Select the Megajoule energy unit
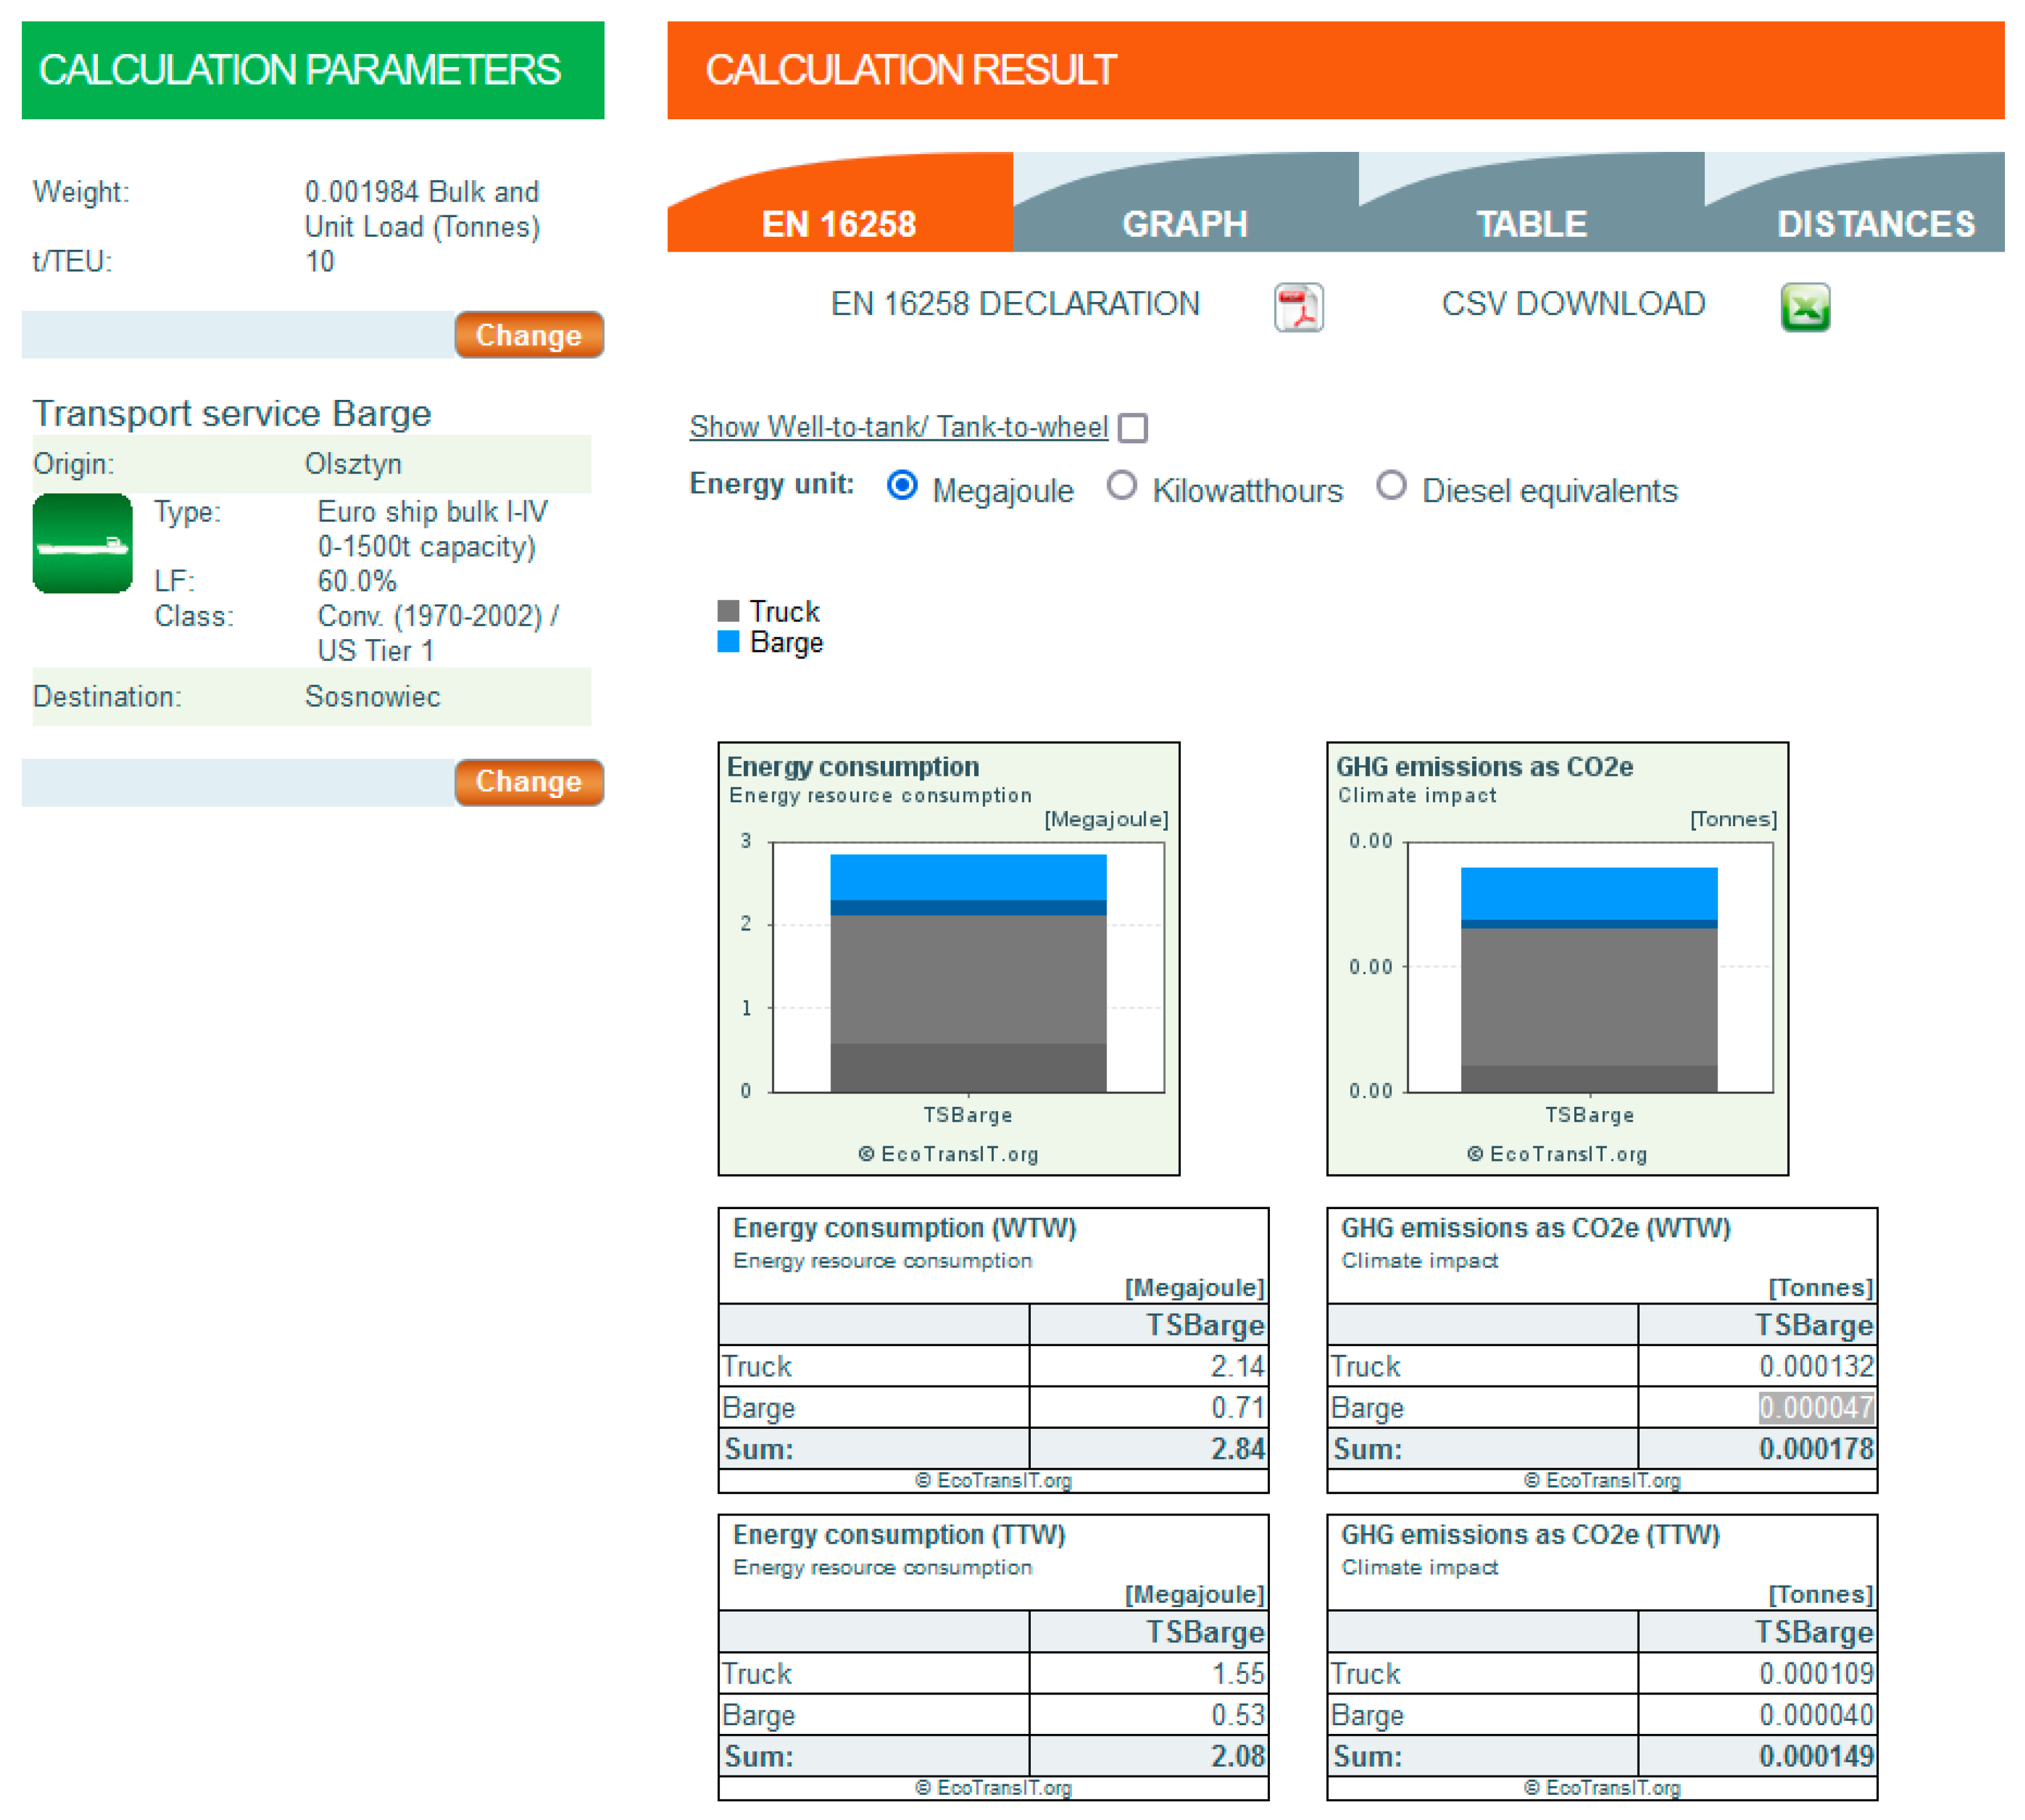This screenshot has height=1820, width=2025. pyautogui.click(x=902, y=486)
